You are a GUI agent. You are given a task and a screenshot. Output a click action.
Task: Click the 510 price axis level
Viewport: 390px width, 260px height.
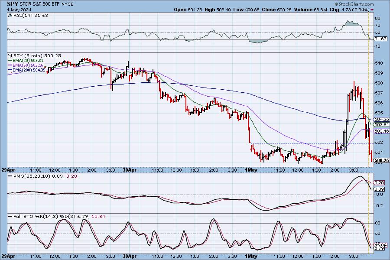pos(379,63)
